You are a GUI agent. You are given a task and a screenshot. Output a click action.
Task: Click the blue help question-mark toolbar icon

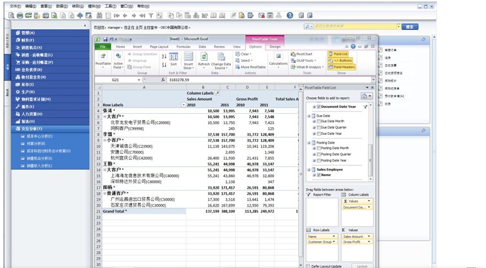point(290,15)
